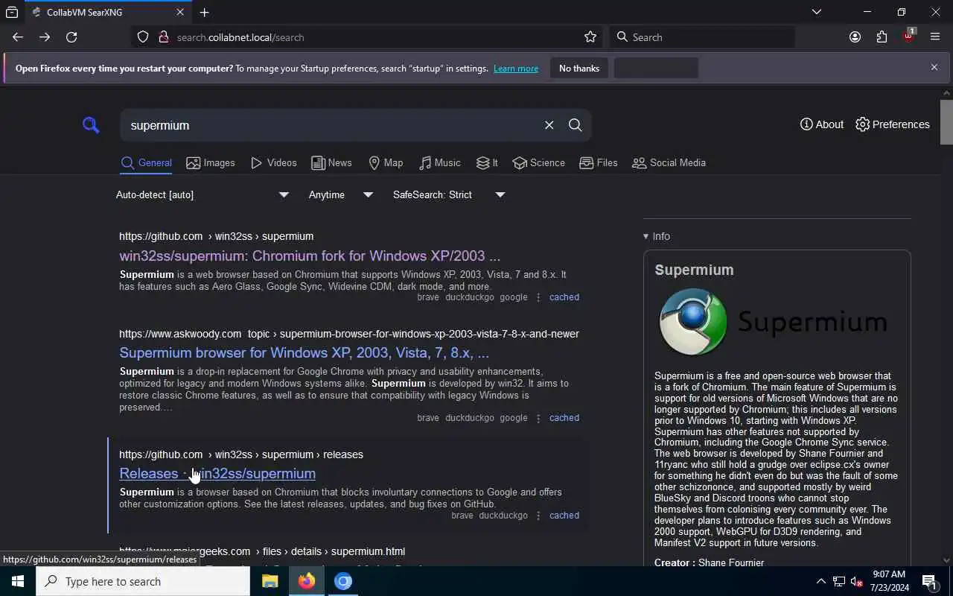Viewport: 953px width, 596px height.
Task: Open the Chromium-style taskbar browser icon
Action: point(342,581)
